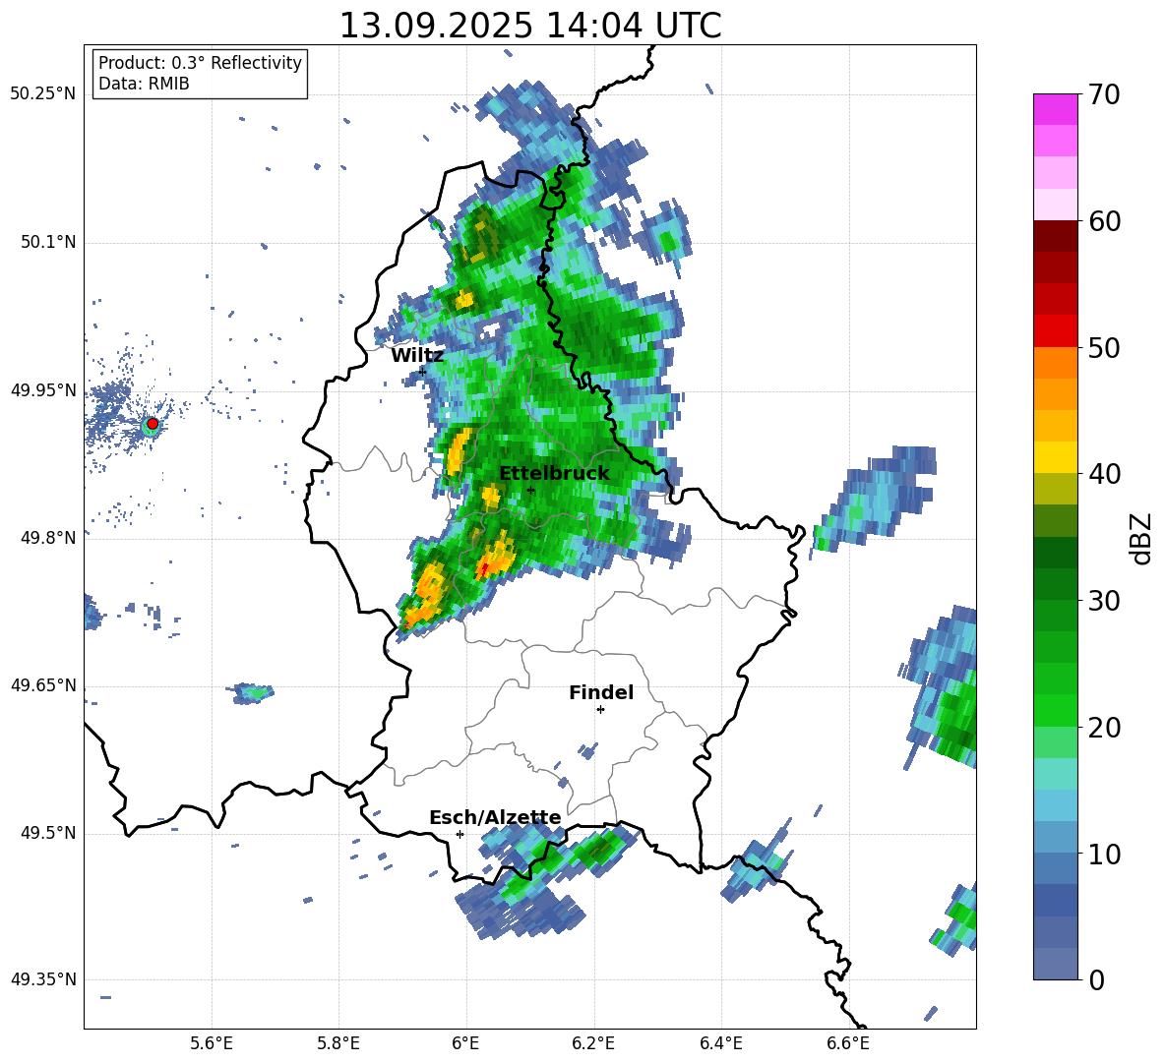Click the colorbar 50 tick label
The width and height of the screenshot is (1165, 1063).
coord(1104,347)
